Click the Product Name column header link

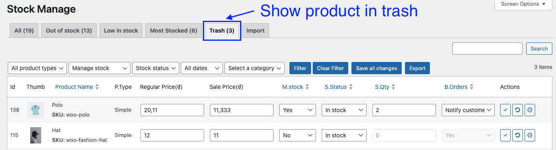click(x=74, y=87)
